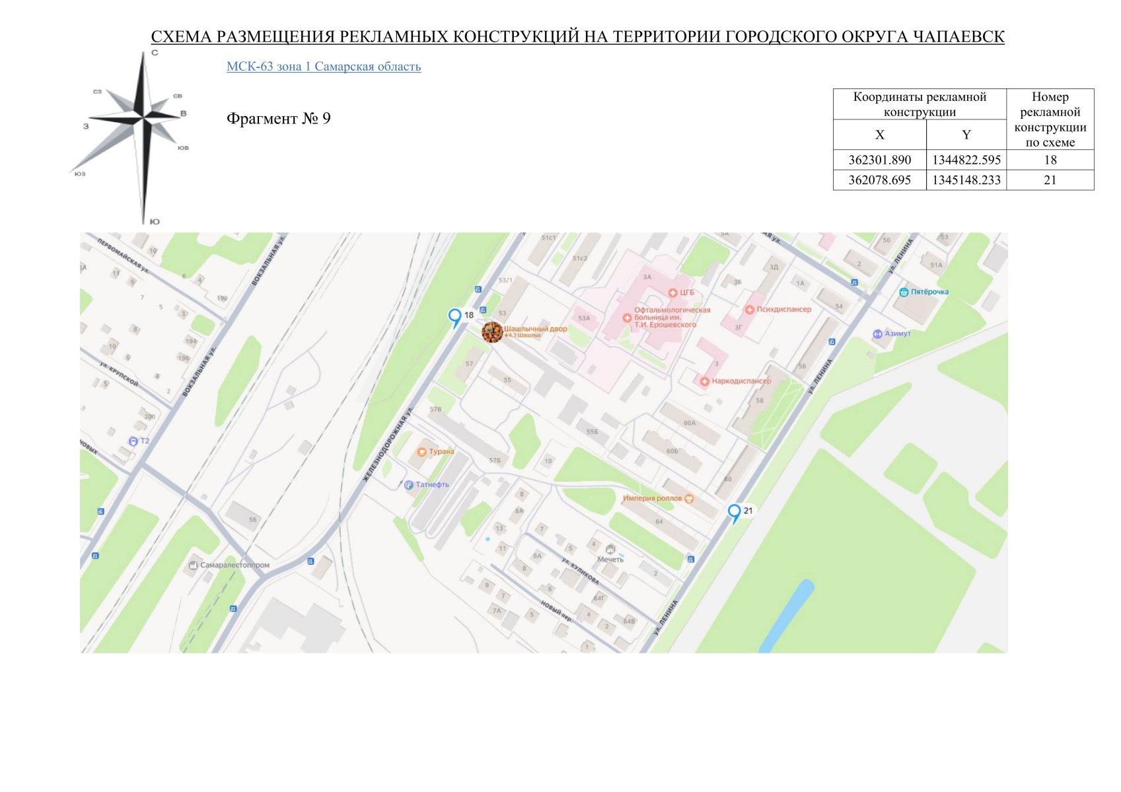
Task: Click the Психдиспансер medical icon
Action: [750, 310]
